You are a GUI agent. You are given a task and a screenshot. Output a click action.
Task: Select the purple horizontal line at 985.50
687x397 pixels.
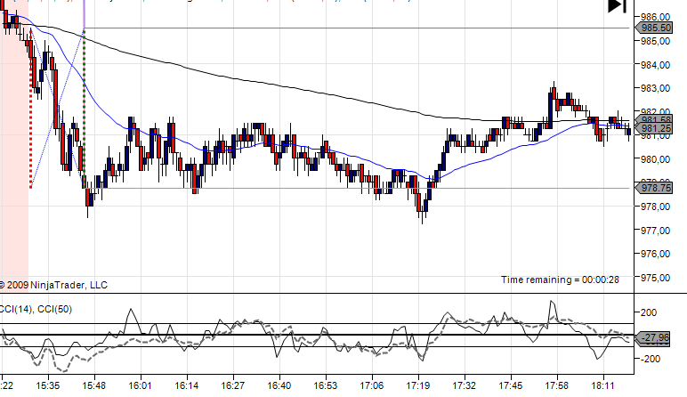tap(357, 28)
